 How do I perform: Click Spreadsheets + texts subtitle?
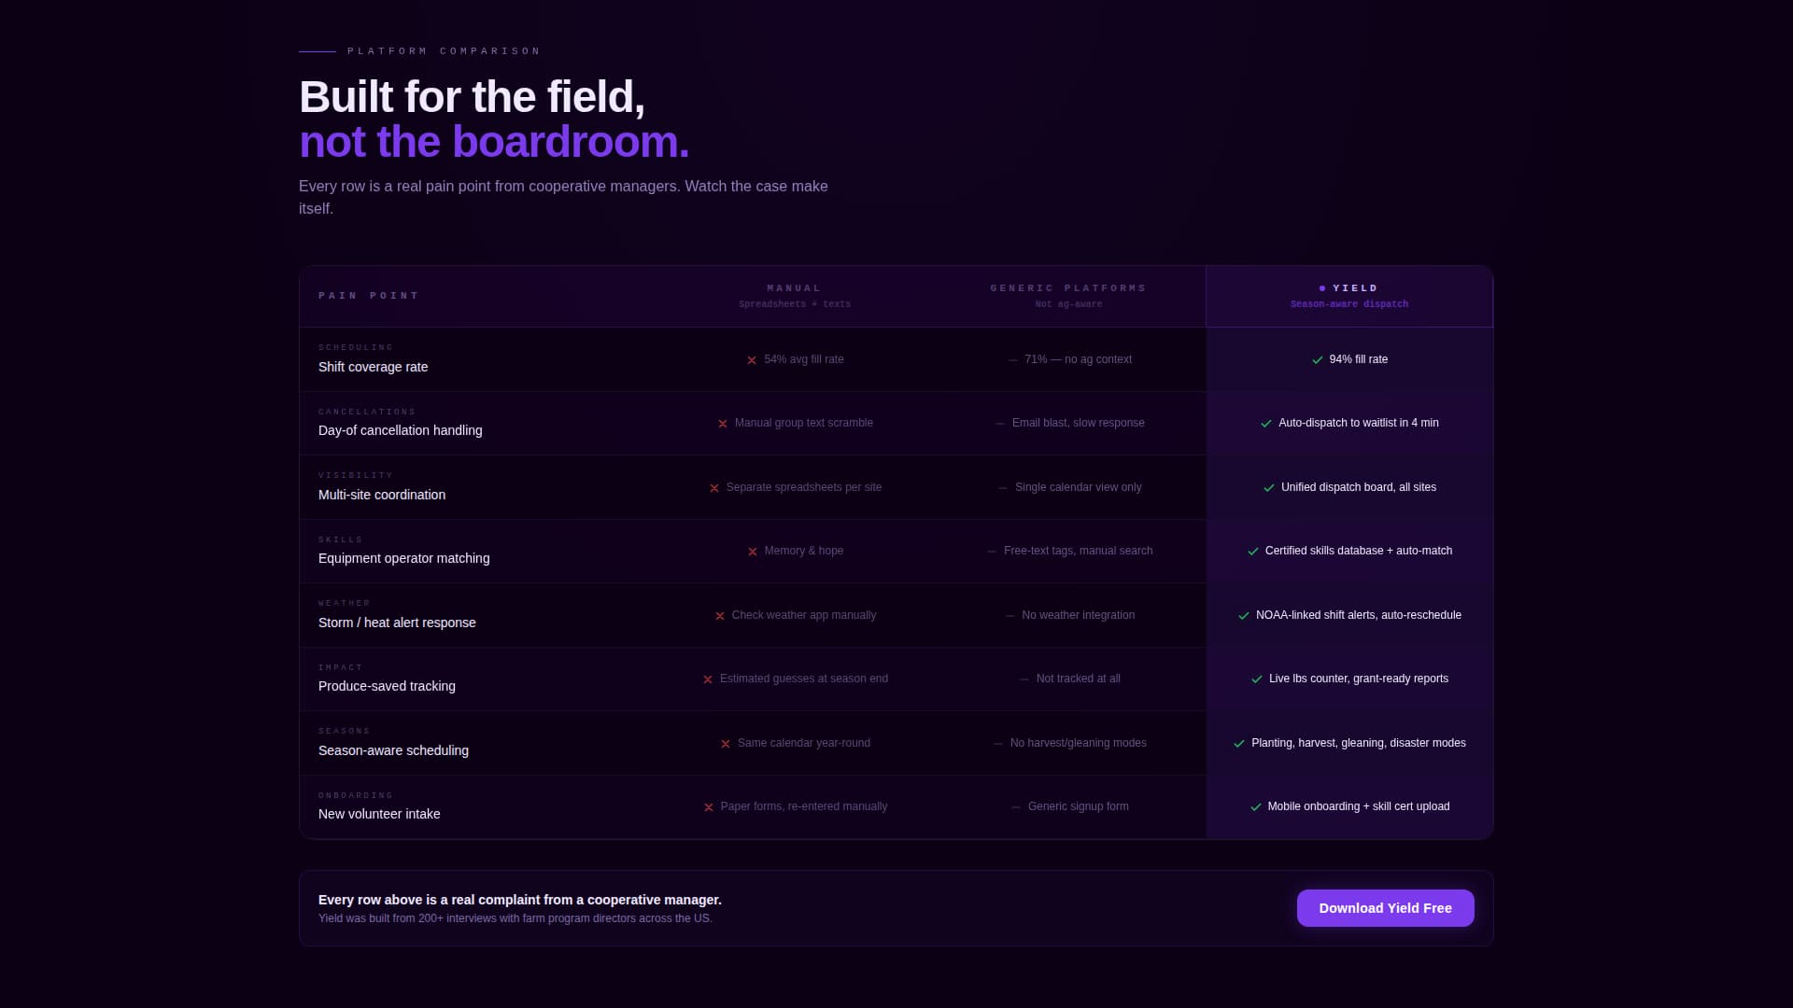point(795,304)
